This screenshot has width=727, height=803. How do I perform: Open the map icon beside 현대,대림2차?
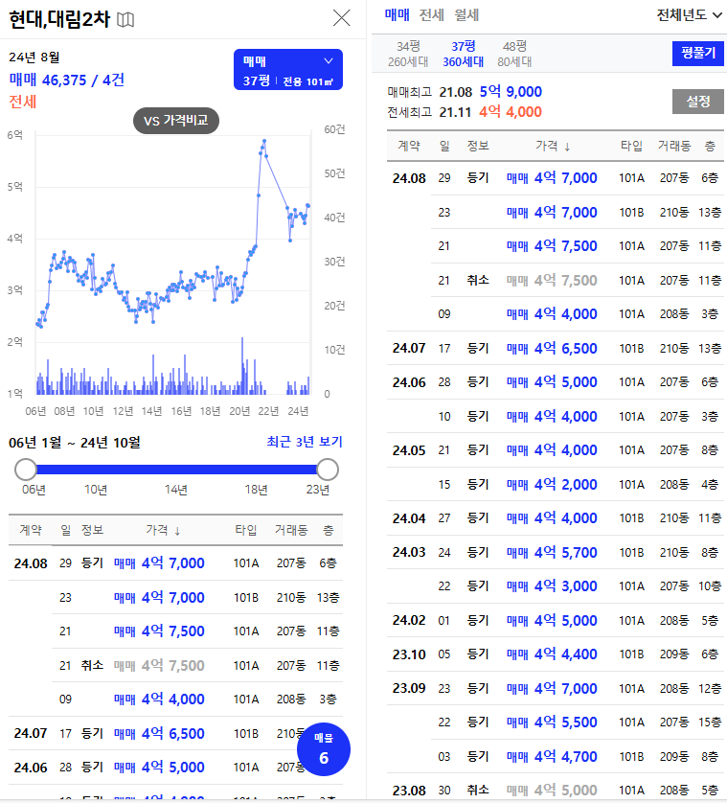pos(125,20)
